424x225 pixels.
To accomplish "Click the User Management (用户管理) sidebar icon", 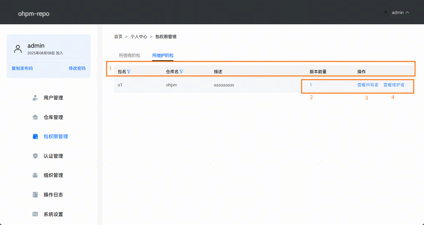I will (x=35, y=98).
